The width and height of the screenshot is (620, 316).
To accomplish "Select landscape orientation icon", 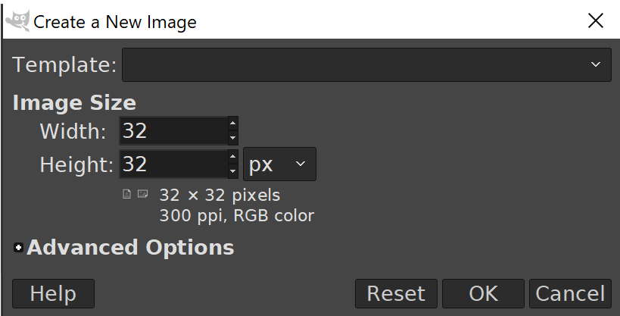I will coord(142,195).
